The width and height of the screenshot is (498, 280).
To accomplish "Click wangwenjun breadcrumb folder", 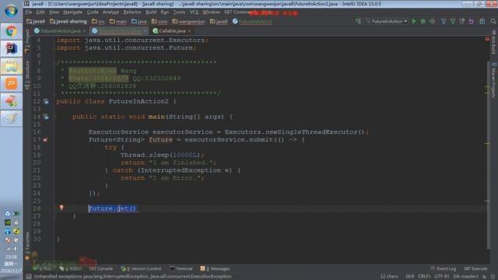I will point(189,21).
